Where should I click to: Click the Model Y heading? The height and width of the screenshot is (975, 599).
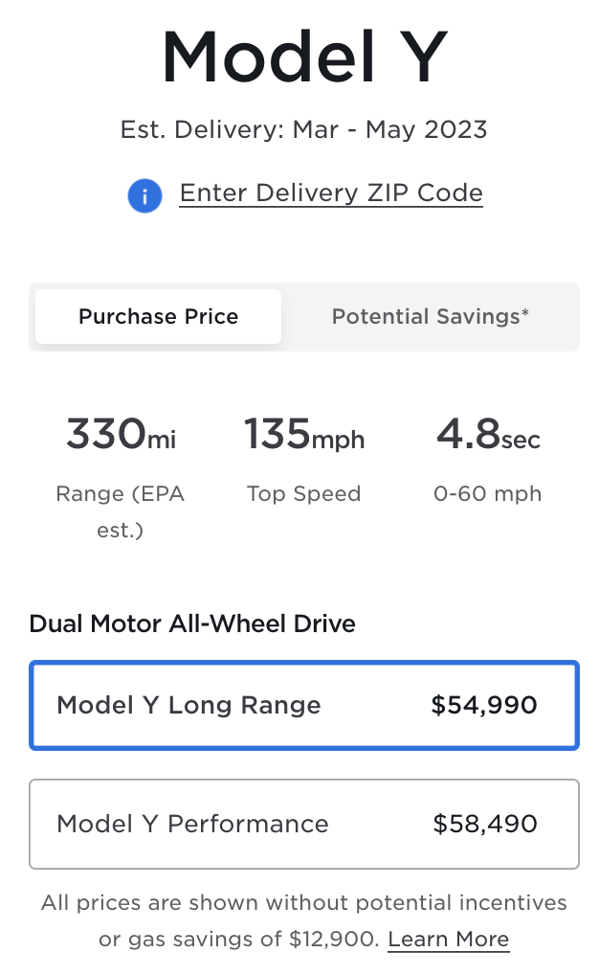[x=304, y=57]
